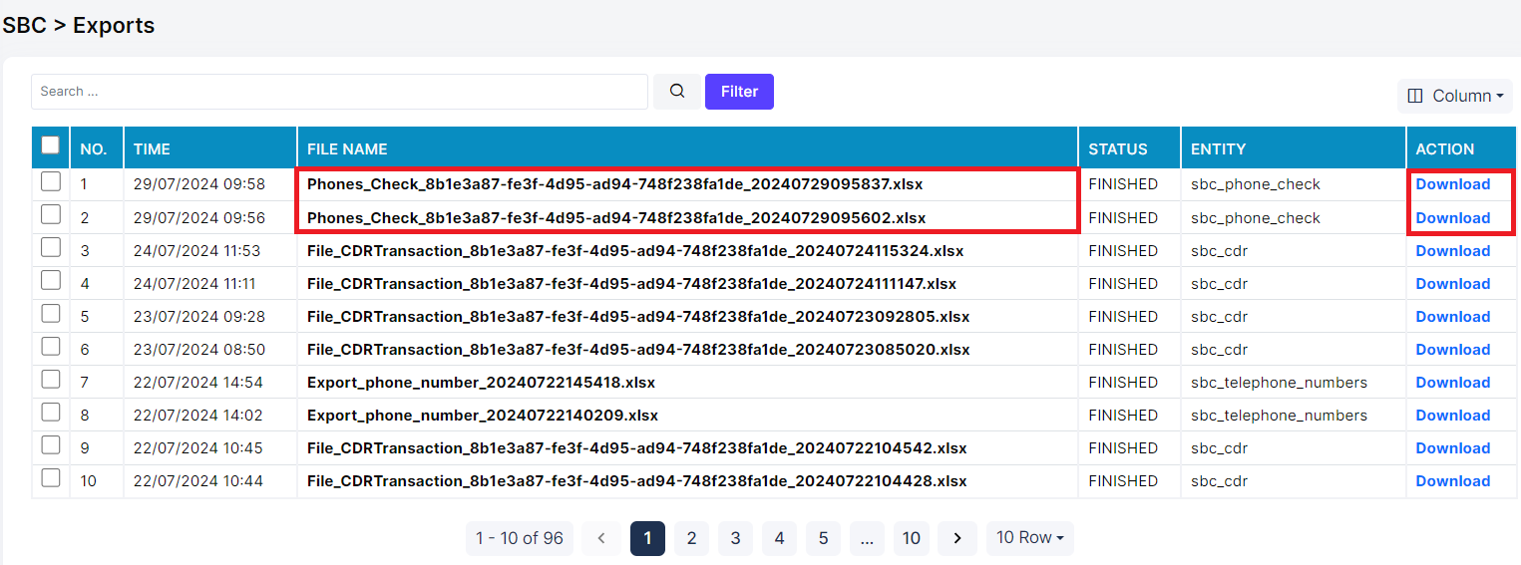The image size is (1521, 565).
Task: Click file name File_CDRTransaction ending 115324.xlsx
Action: (635, 250)
